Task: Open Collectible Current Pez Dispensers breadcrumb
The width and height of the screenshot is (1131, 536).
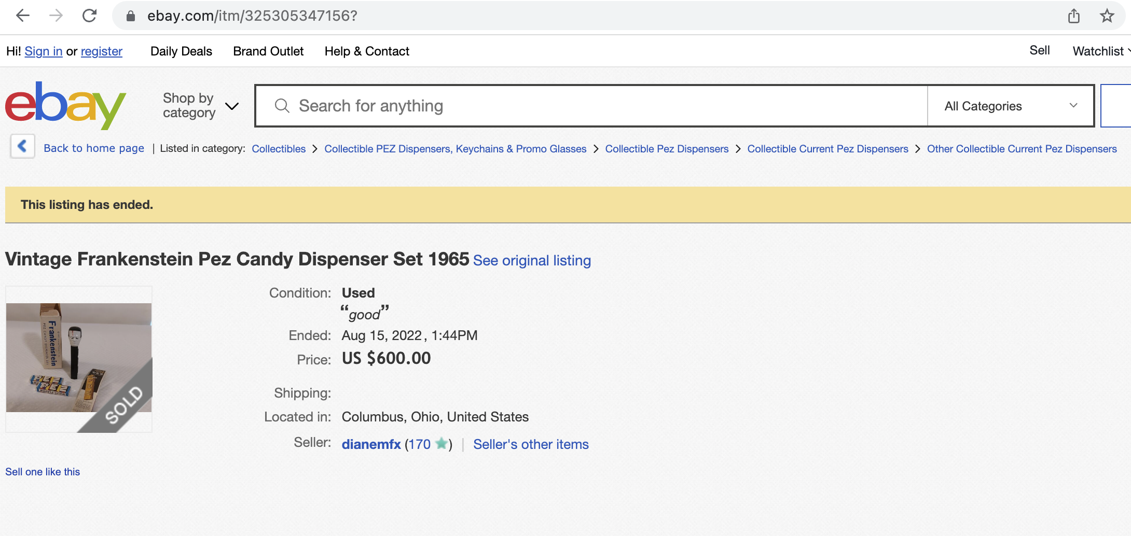Action: point(827,149)
